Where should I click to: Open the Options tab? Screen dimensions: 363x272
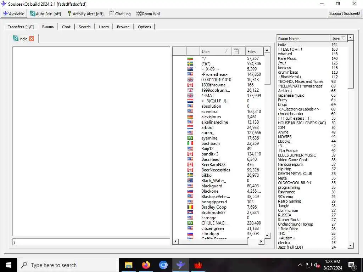coord(145,27)
